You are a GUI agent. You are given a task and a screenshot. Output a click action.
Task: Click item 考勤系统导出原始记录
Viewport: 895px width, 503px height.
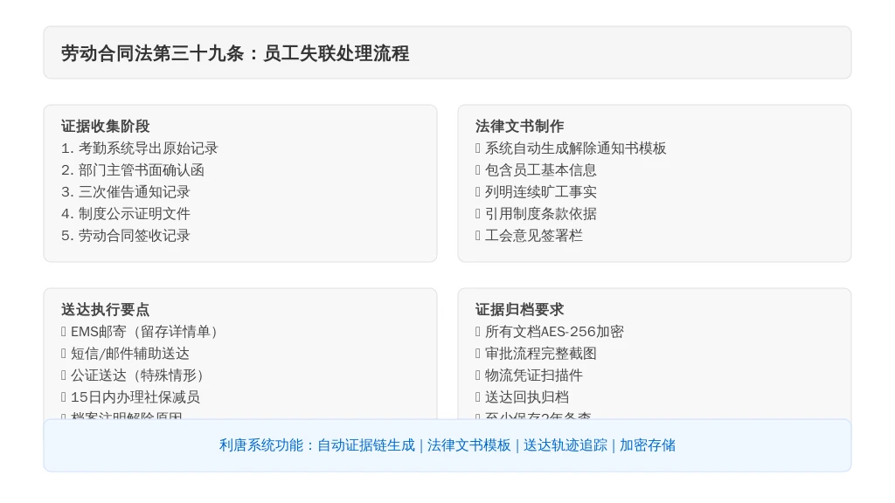(x=140, y=148)
